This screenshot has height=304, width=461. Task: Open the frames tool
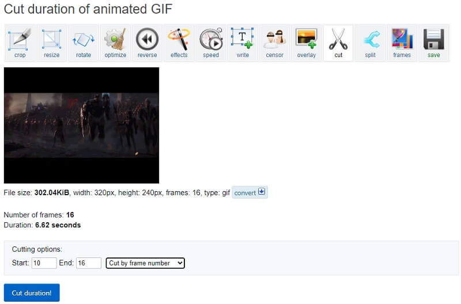tap(402, 43)
